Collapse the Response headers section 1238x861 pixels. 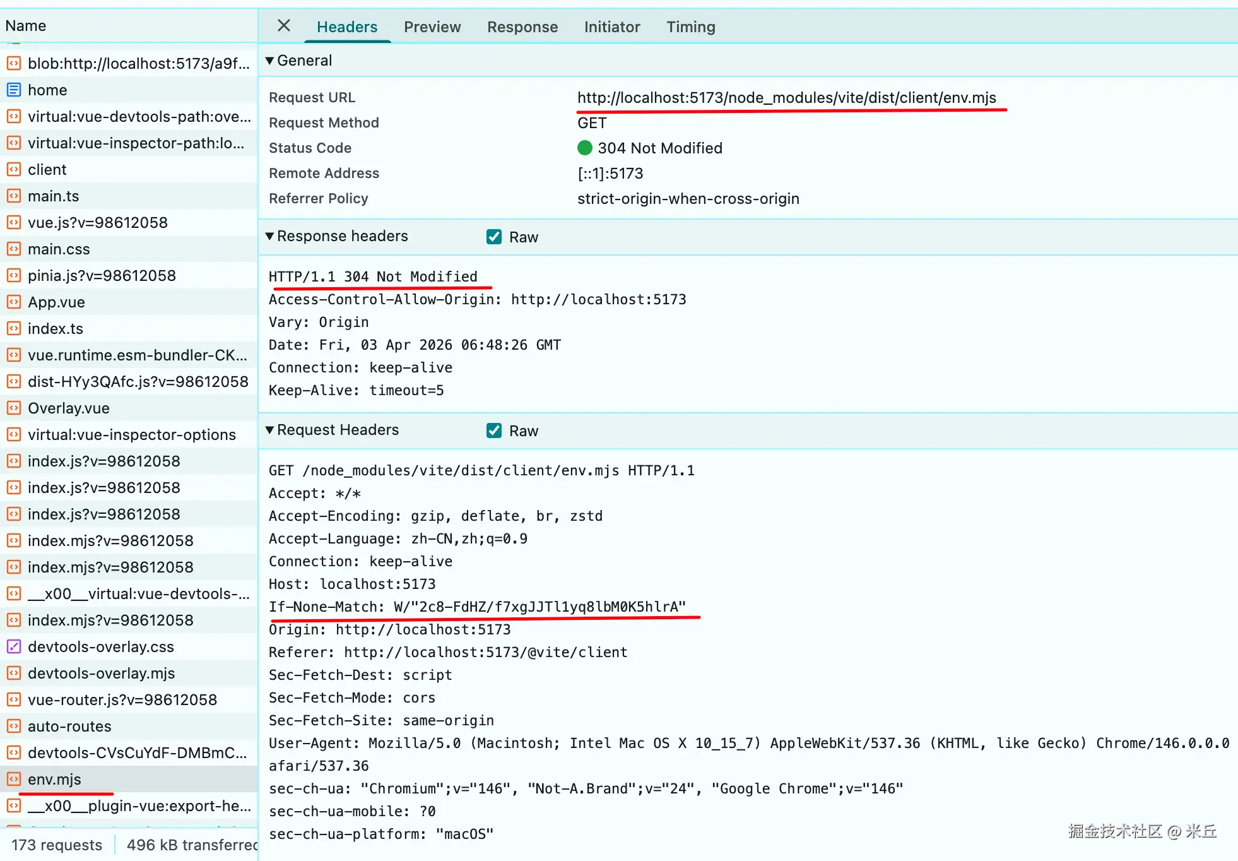[x=270, y=236]
